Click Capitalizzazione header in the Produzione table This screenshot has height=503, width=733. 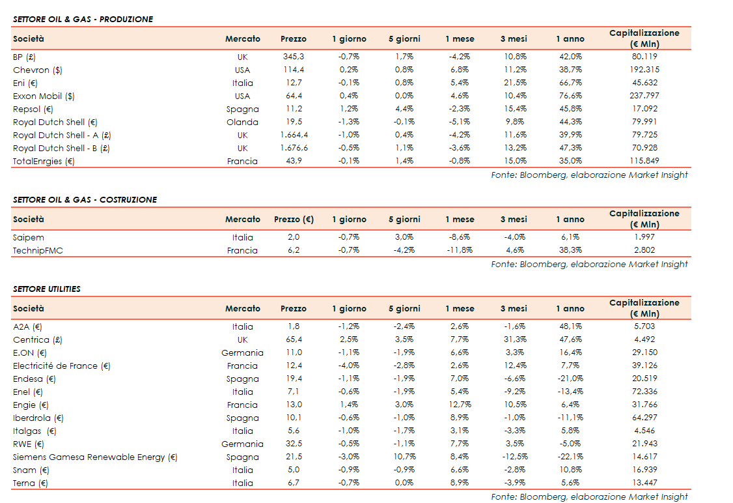(x=643, y=38)
